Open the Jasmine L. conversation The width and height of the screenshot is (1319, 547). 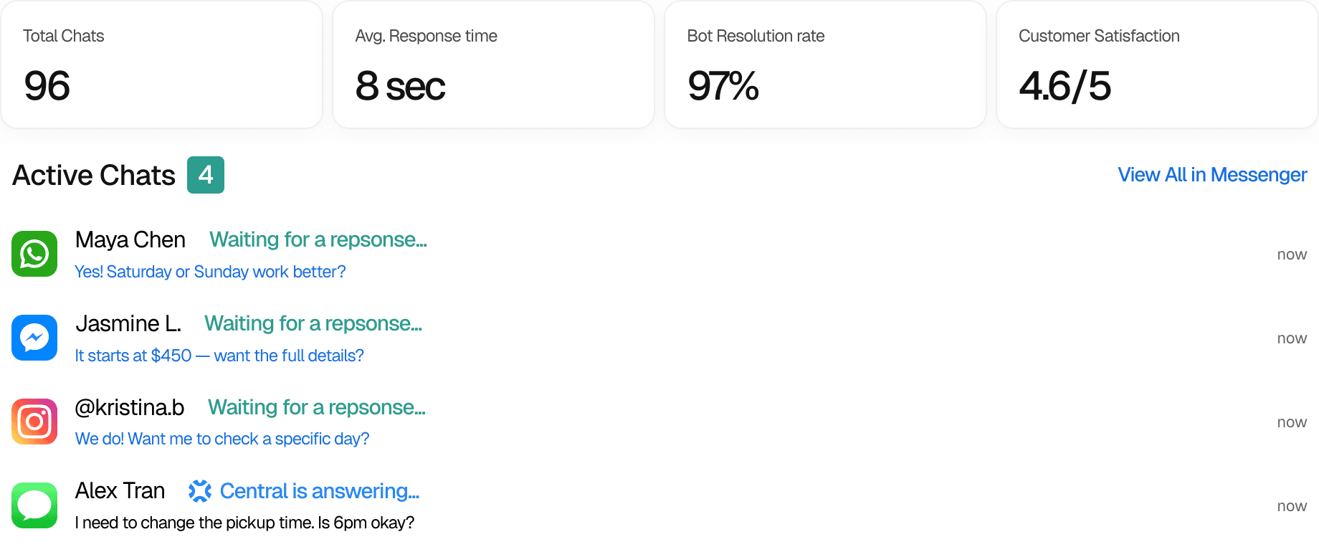click(128, 324)
